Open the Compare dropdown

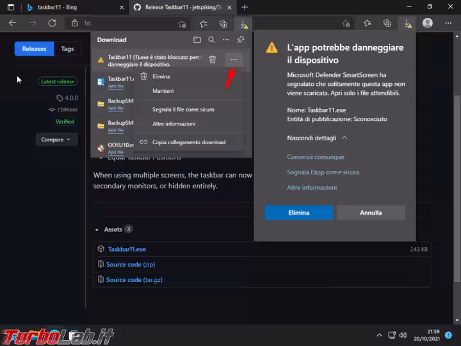(56, 140)
